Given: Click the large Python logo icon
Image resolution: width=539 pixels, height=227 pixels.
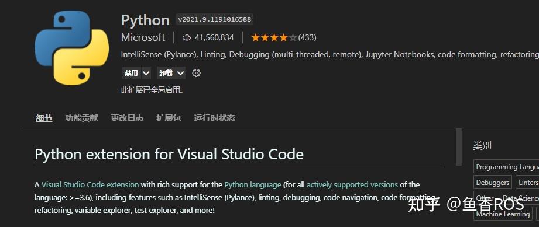Looking at the screenshot, I should coord(71,48).
